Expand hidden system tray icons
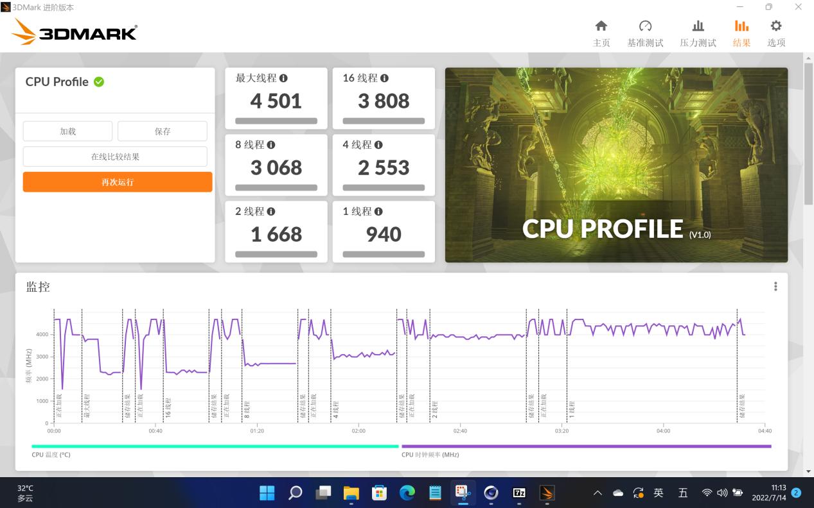Viewport: 814px width, 508px height. (597, 493)
